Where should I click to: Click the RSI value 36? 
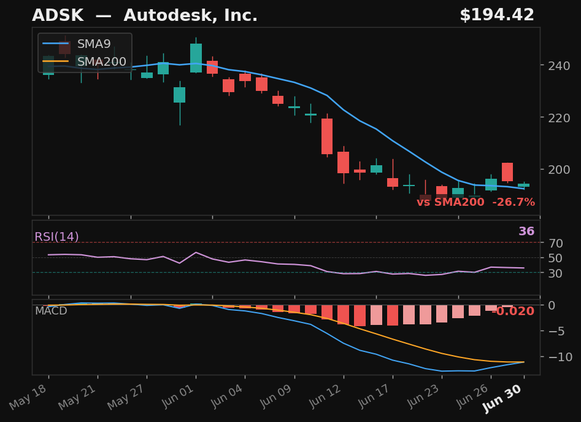(x=526, y=232)
